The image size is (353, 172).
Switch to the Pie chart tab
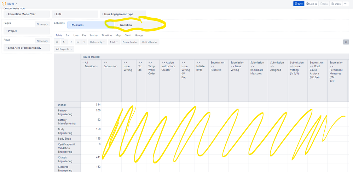click(84, 36)
